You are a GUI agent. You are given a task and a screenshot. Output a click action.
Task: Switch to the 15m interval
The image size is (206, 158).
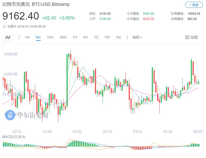(x=50, y=37)
